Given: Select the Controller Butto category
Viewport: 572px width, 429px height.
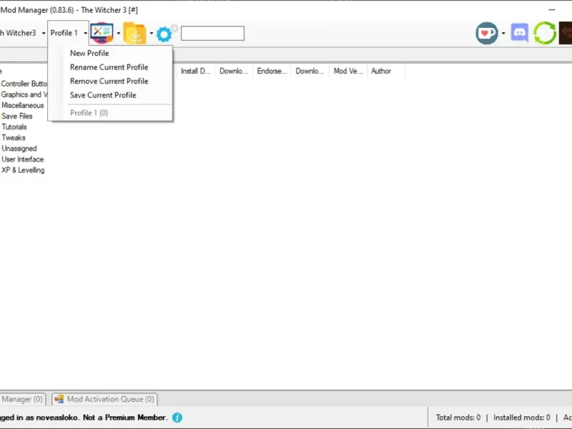Looking at the screenshot, I should coord(24,84).
